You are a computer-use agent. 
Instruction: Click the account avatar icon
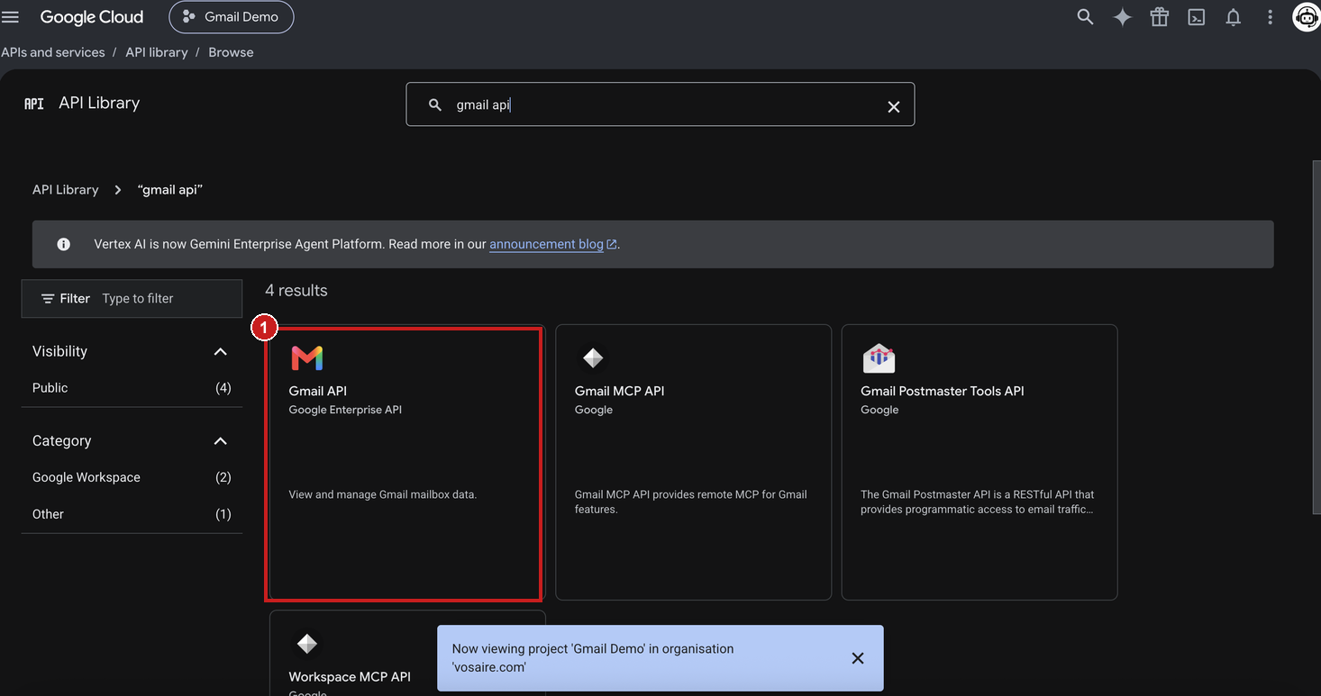click(x=1307, y=17)
